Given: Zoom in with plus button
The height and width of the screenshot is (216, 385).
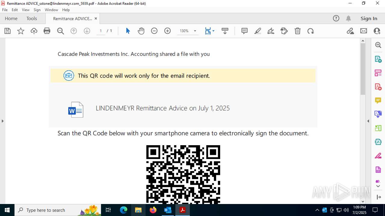Looking at the screenshot, I should click(x=168, y=31).
